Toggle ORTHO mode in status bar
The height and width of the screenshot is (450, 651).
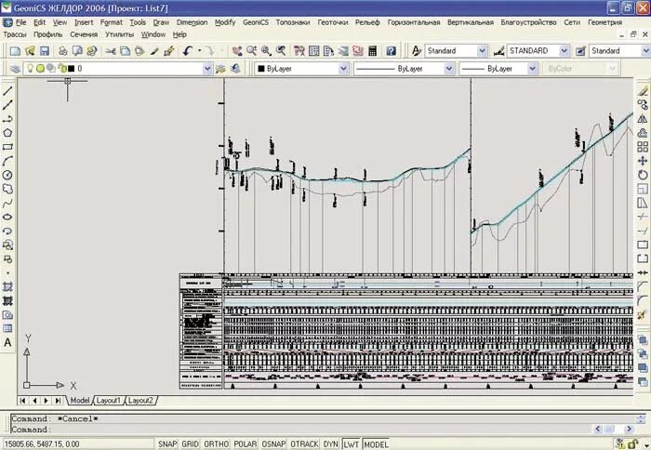tap(217, 443)
